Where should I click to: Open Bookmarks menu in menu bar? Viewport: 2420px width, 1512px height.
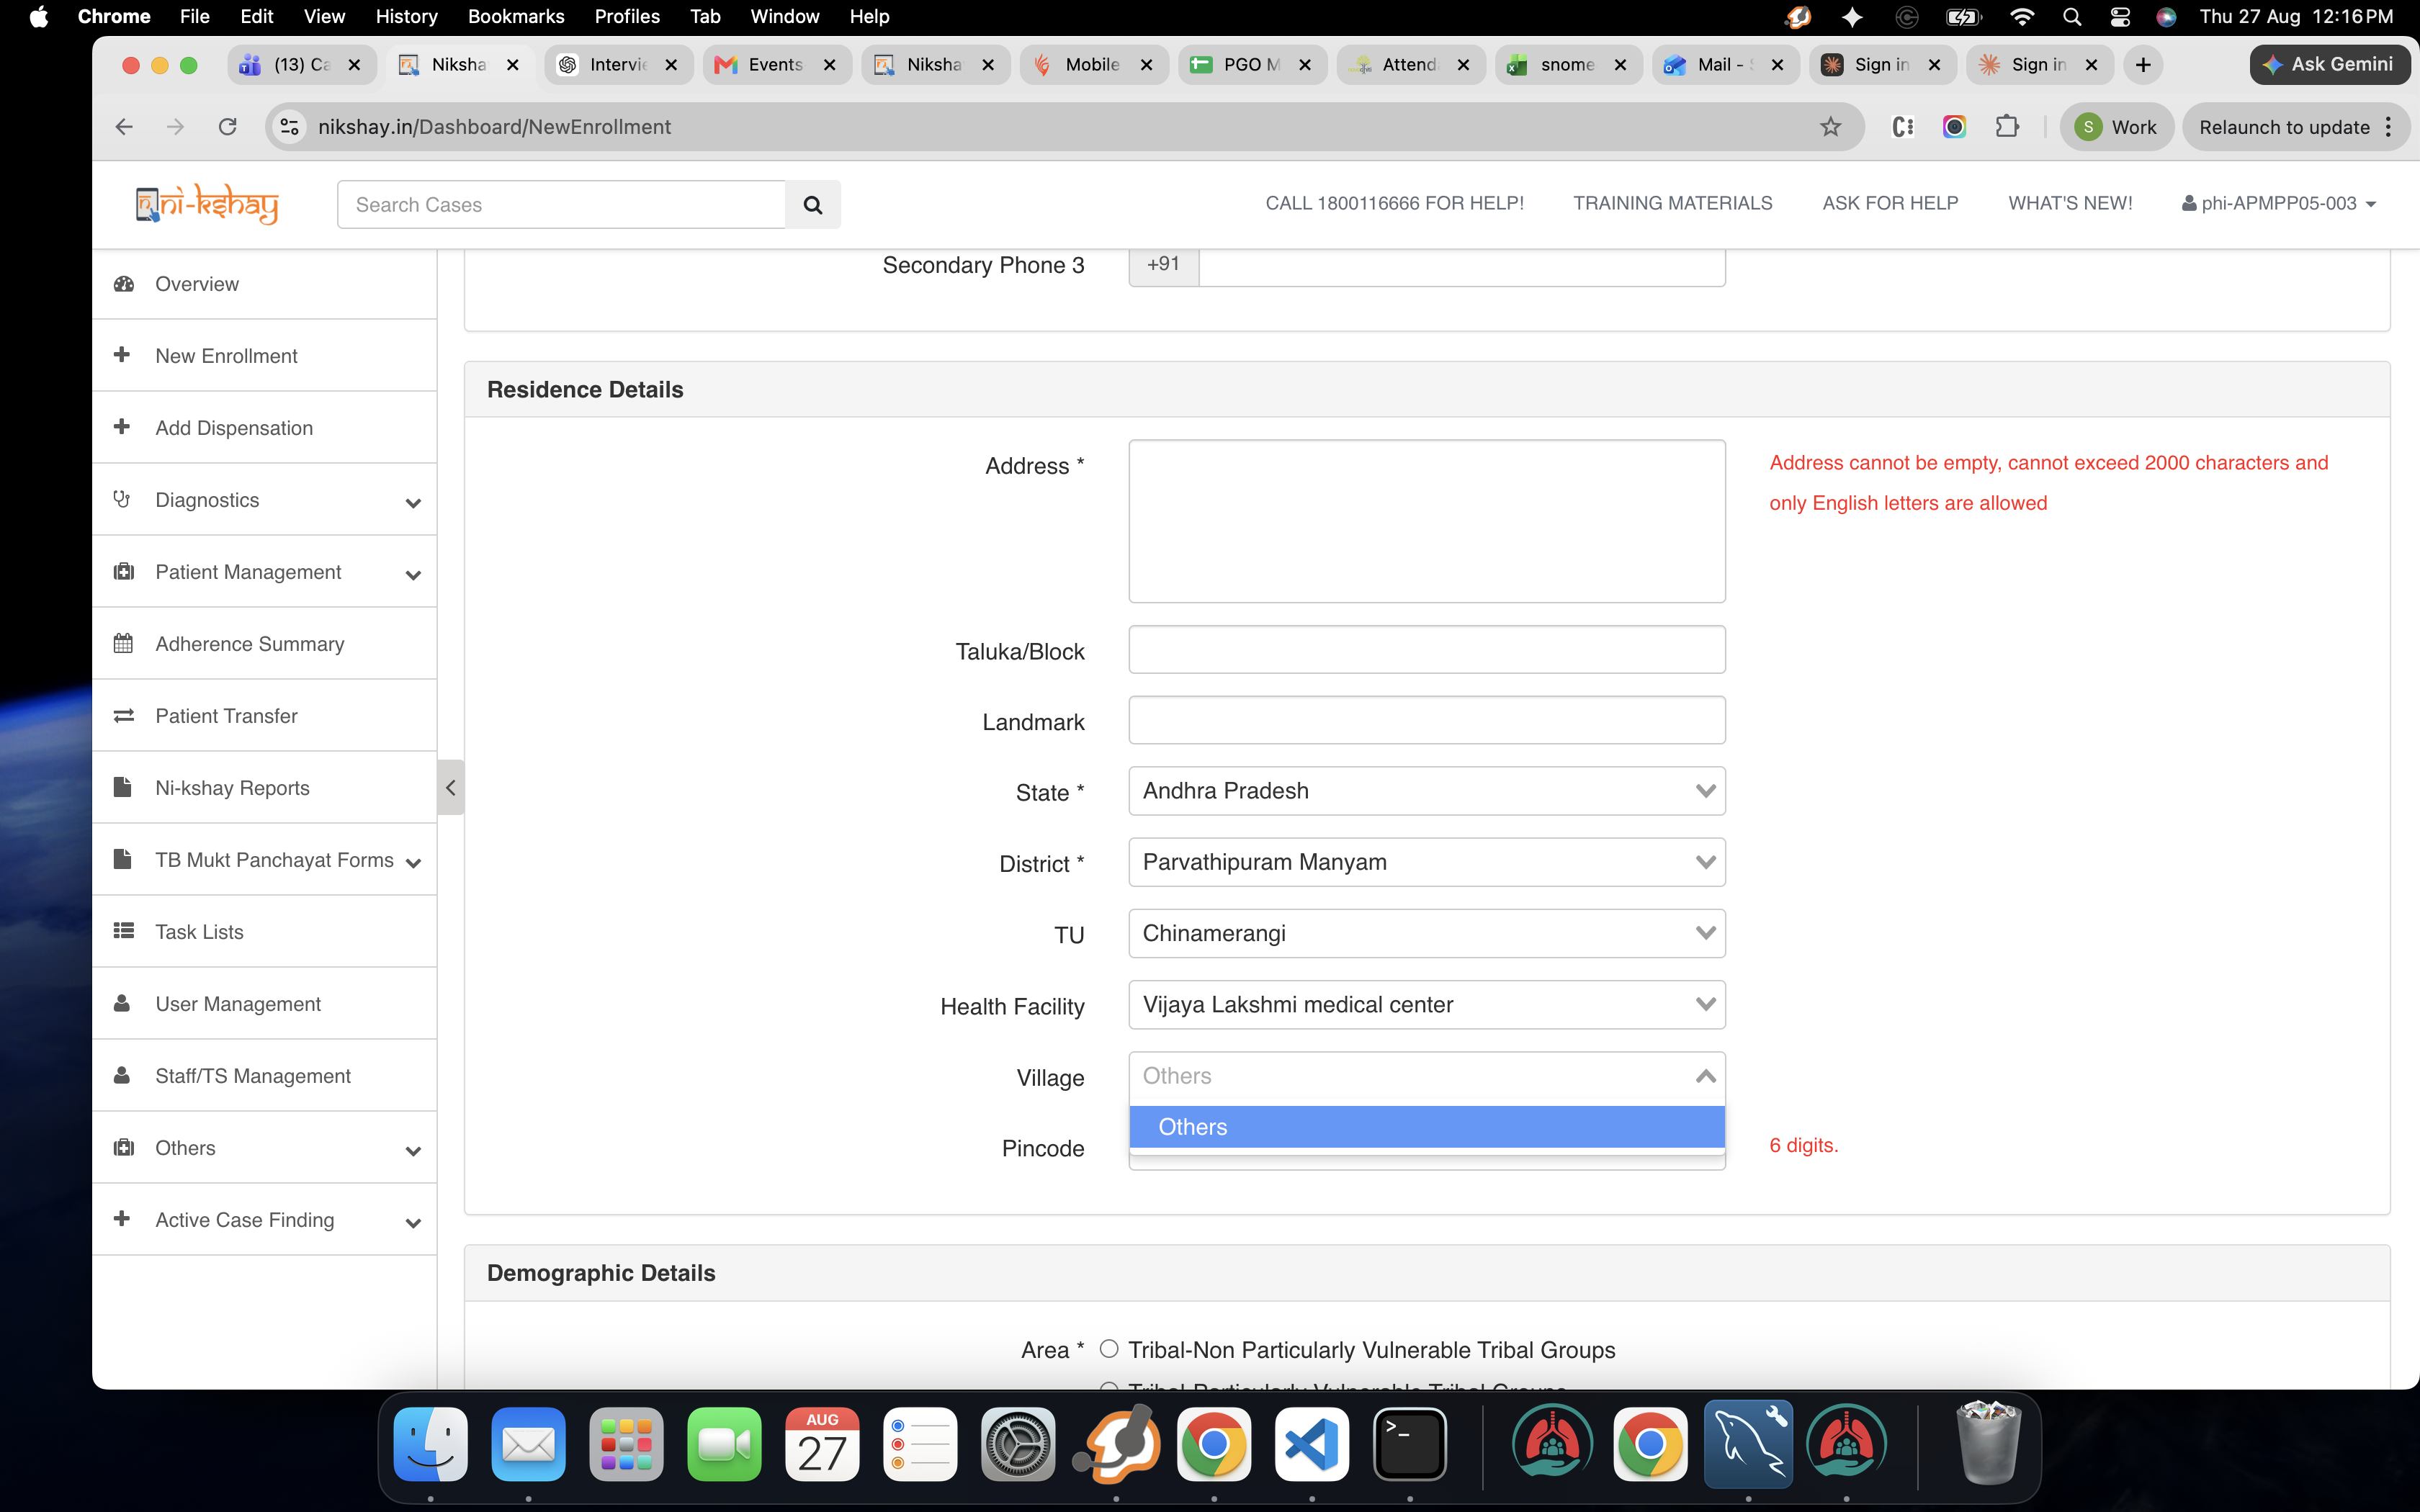coord(516,17)
